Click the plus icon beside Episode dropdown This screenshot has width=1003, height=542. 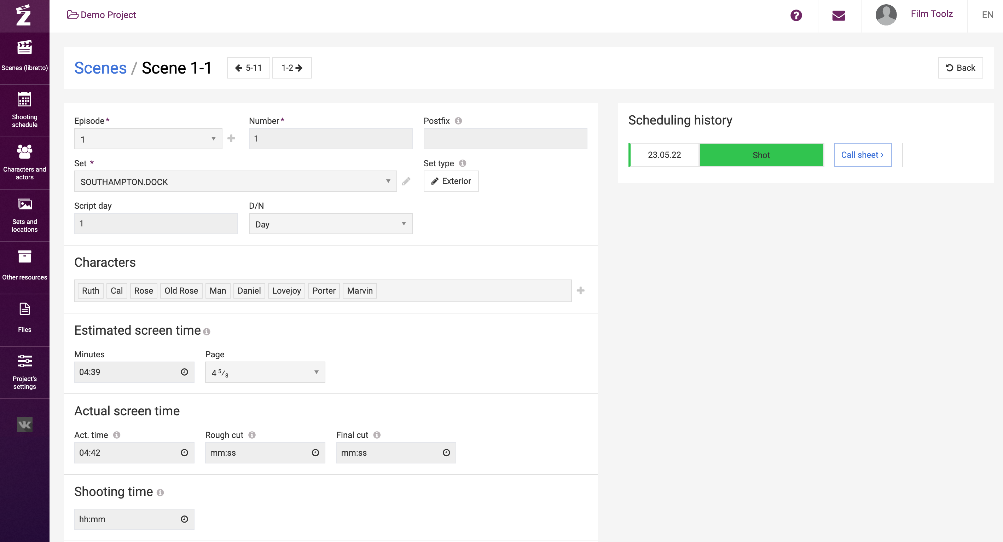[x=231, y=139]
